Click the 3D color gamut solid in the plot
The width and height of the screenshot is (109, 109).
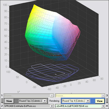coord(52,33)
